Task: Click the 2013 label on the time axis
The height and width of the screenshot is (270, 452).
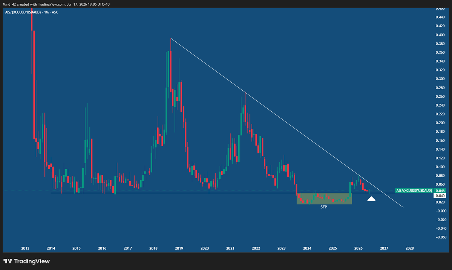Action: pos(25,249)
